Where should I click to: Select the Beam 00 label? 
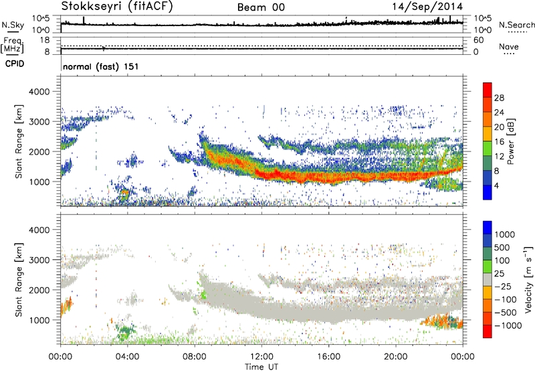[261, 7]
